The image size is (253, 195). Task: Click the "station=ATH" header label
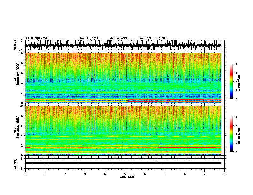(119, 38)
